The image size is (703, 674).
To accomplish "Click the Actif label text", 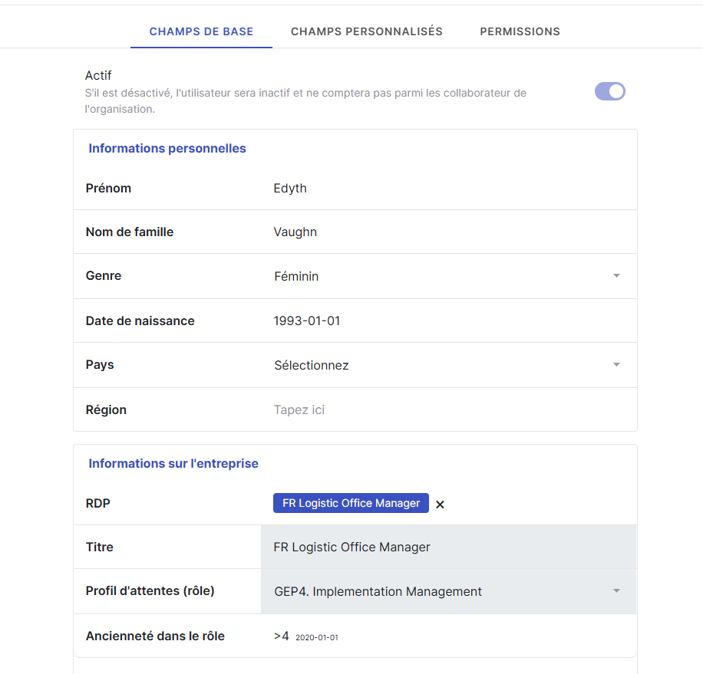I will 98,76.
